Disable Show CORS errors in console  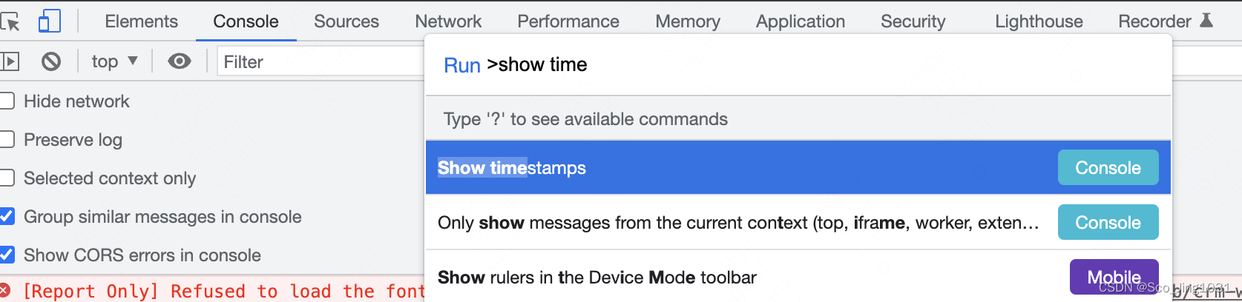pos(7,255)
